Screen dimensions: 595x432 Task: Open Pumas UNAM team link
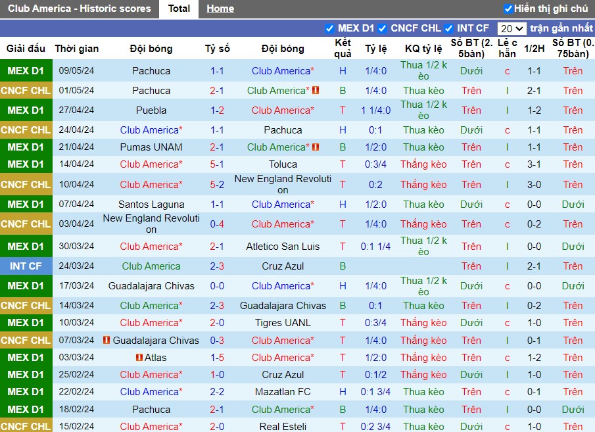[151, 147]
